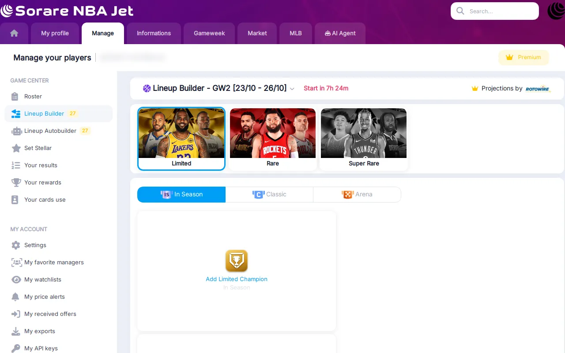The width and height of the screenshot is (565, 353).
Task: Click the Start in 7h 24m countdown
Action: point(326,88)
